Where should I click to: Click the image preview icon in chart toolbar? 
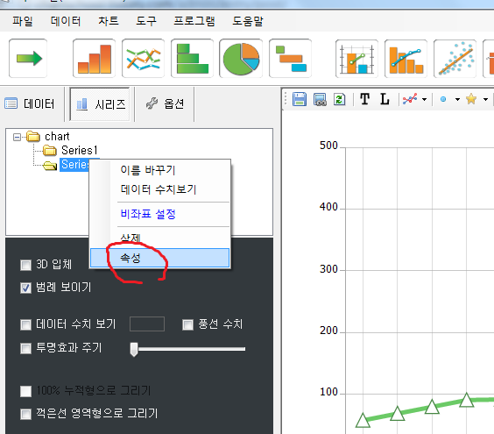320,99
